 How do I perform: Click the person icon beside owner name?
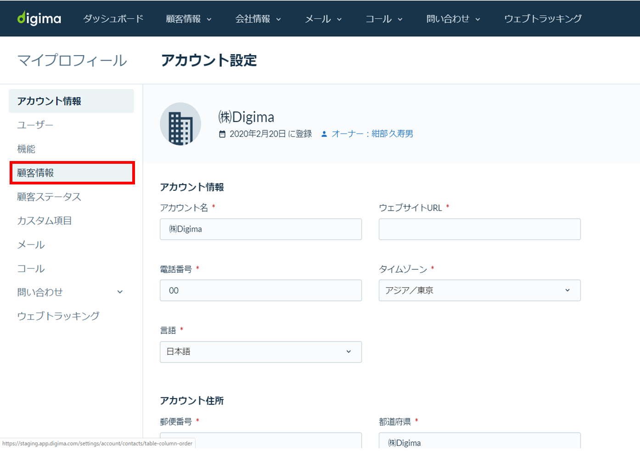tap(324, 134)
